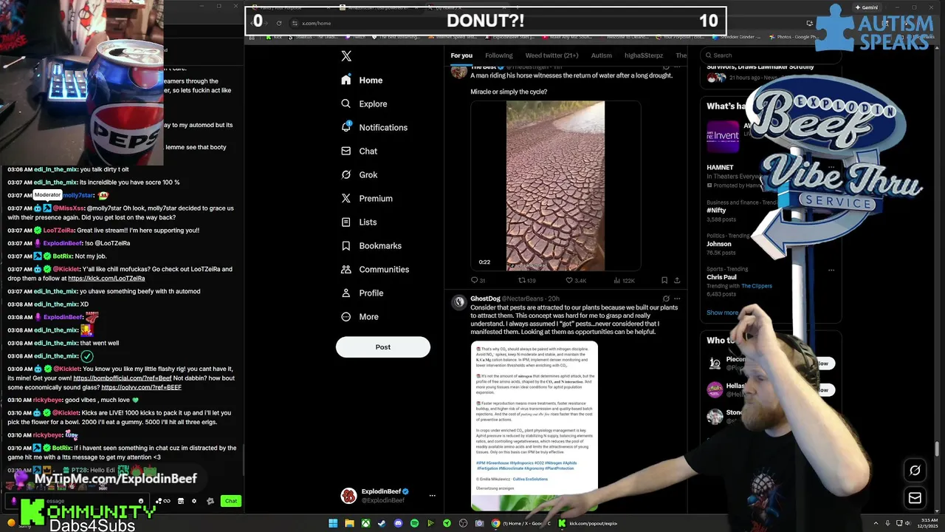Switch to the Autism timeline tab
Image resolution: width=945 pixels, height=532 pixels.
[x=601, y=55]
